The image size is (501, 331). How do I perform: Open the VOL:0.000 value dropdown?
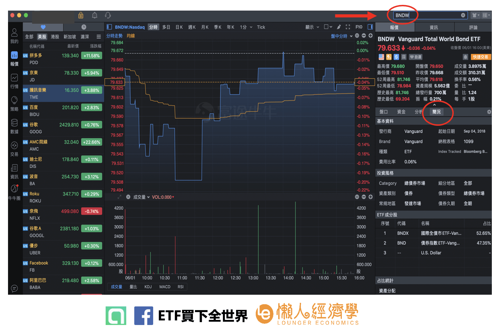coord(163,197)
